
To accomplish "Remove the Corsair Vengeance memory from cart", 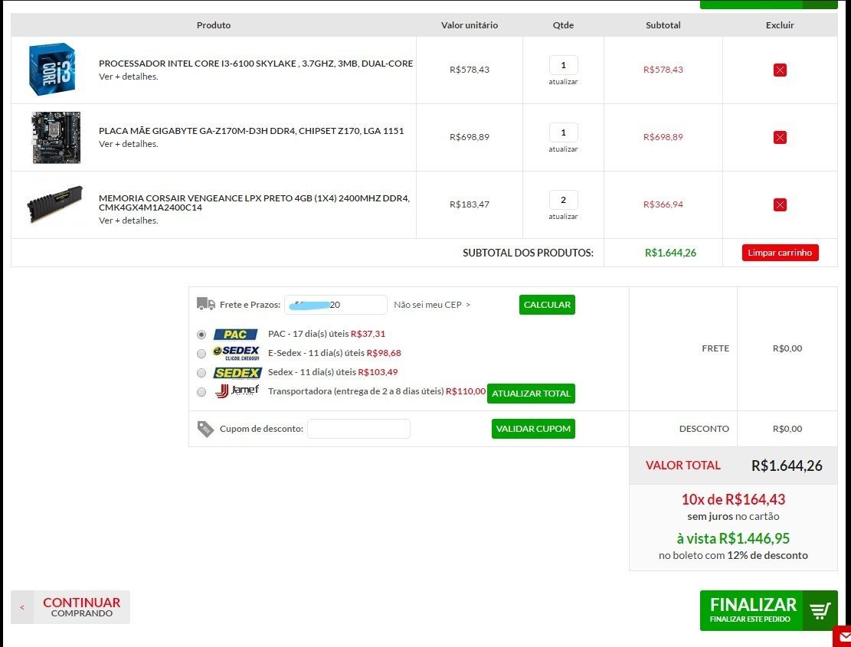I will coord(780,204).
